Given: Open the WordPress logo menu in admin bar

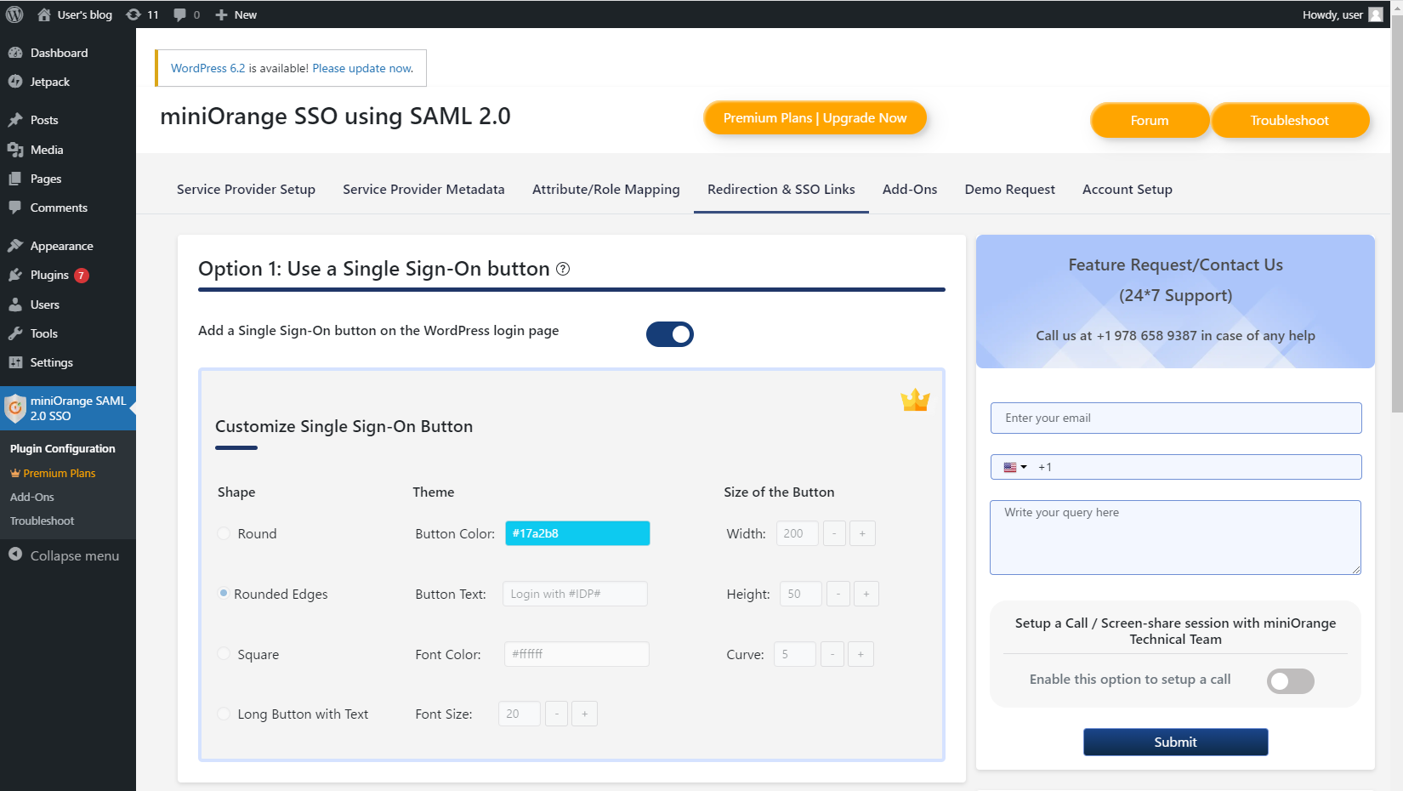Looking at the screenshot, I should pyautogui.click(x=14, y=14).
